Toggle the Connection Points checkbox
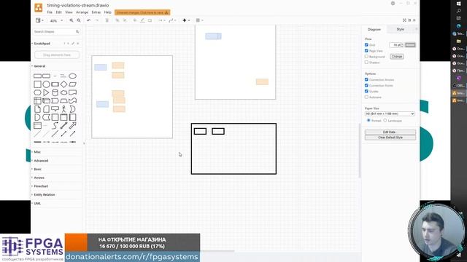Viewport: 467px width, 262px height. 366,85
